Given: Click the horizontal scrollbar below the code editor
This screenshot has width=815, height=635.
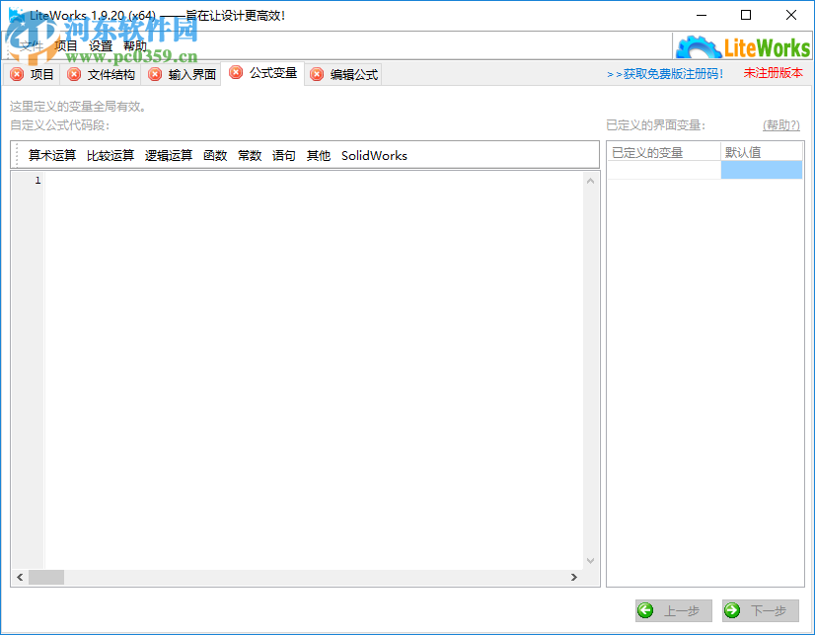Looking at the screenshot, I should coord(46,578).
